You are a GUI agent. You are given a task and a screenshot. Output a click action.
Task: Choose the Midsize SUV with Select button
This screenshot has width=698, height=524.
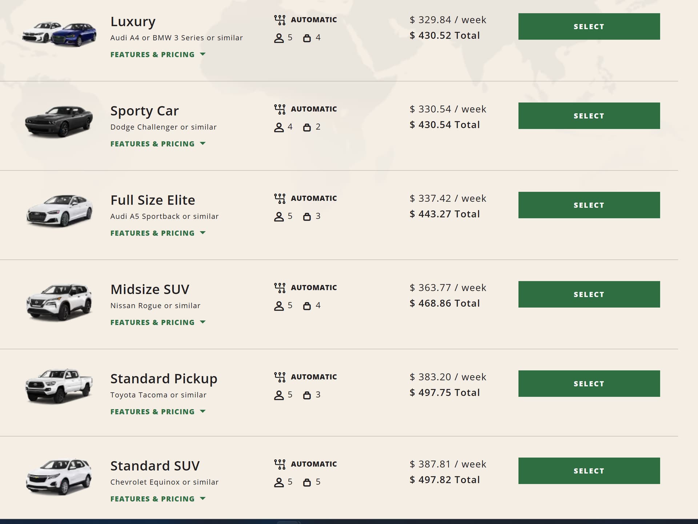pos(589,294)
